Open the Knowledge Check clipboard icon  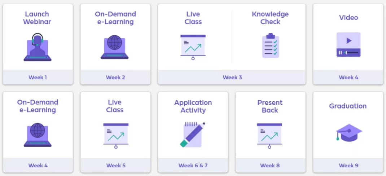(271, 45)
